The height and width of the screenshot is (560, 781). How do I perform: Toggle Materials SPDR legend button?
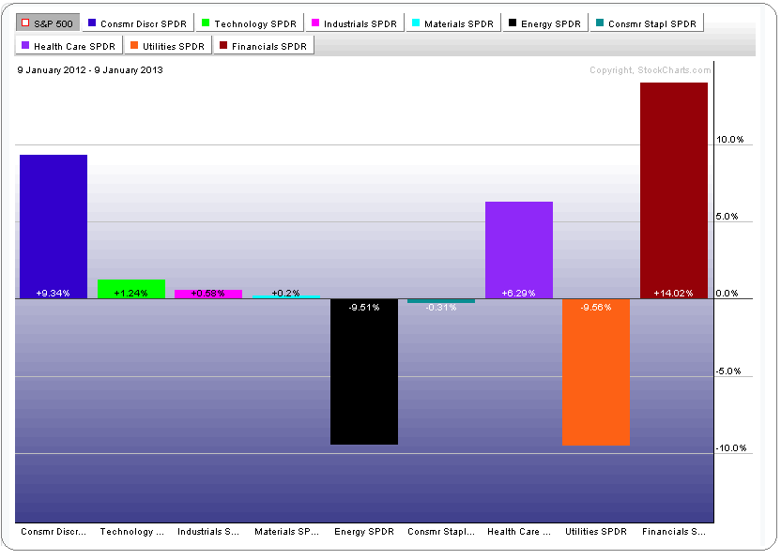tap(453, 23)
